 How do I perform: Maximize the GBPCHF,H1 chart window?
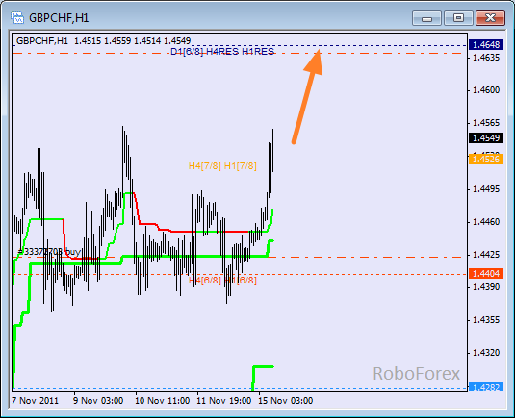point(458,17)
